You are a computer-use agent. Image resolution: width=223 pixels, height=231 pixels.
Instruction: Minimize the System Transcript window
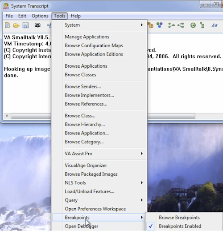point(206,4)
